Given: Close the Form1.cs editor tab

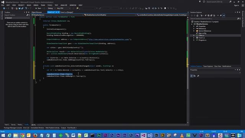Looking at the screenshot, I should pos(59,12).
